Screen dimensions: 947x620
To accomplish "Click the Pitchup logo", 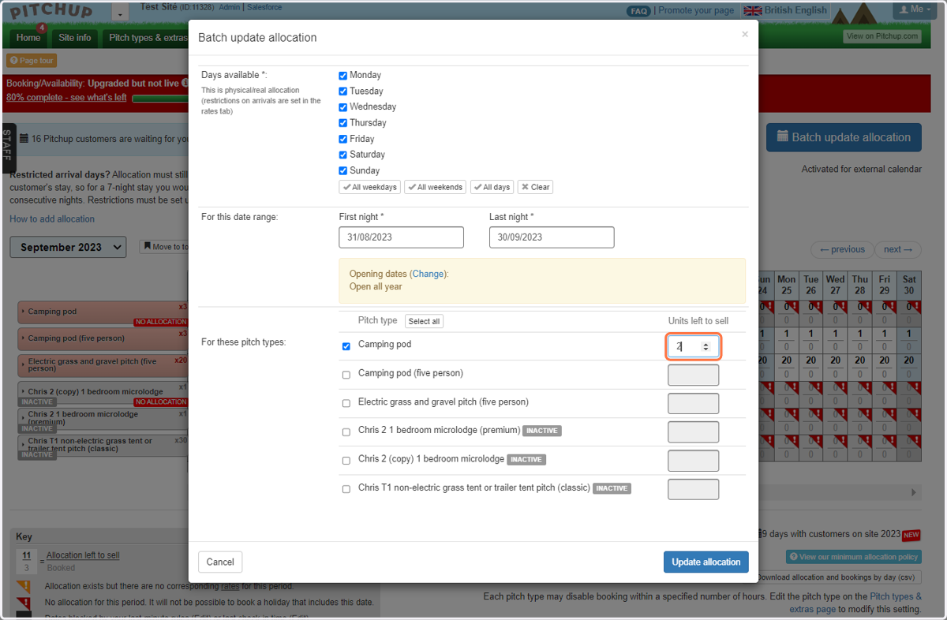I will [52, 12].
